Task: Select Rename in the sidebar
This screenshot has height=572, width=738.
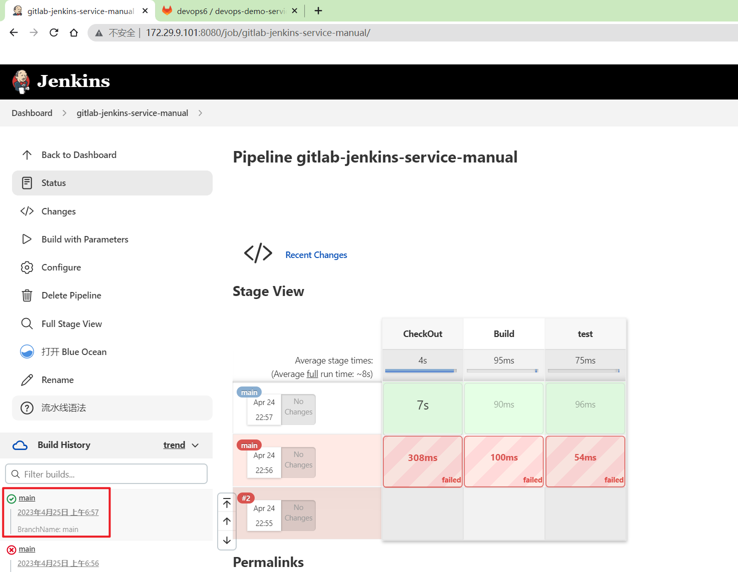Action: 112,380
